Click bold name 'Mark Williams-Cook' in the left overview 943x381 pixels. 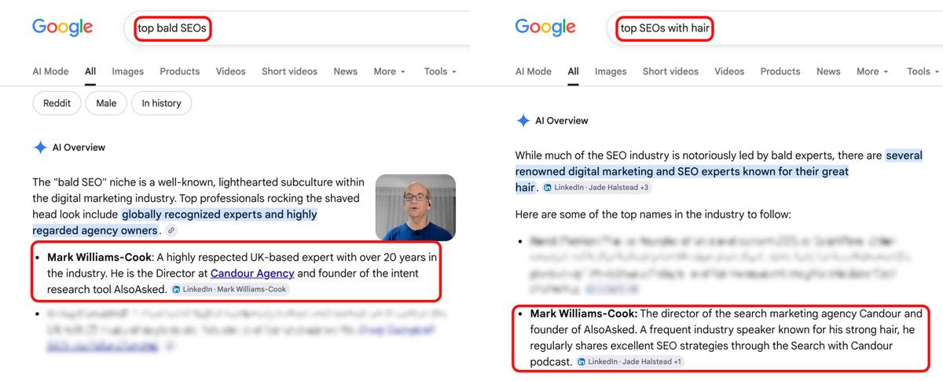tap(98, 257)
